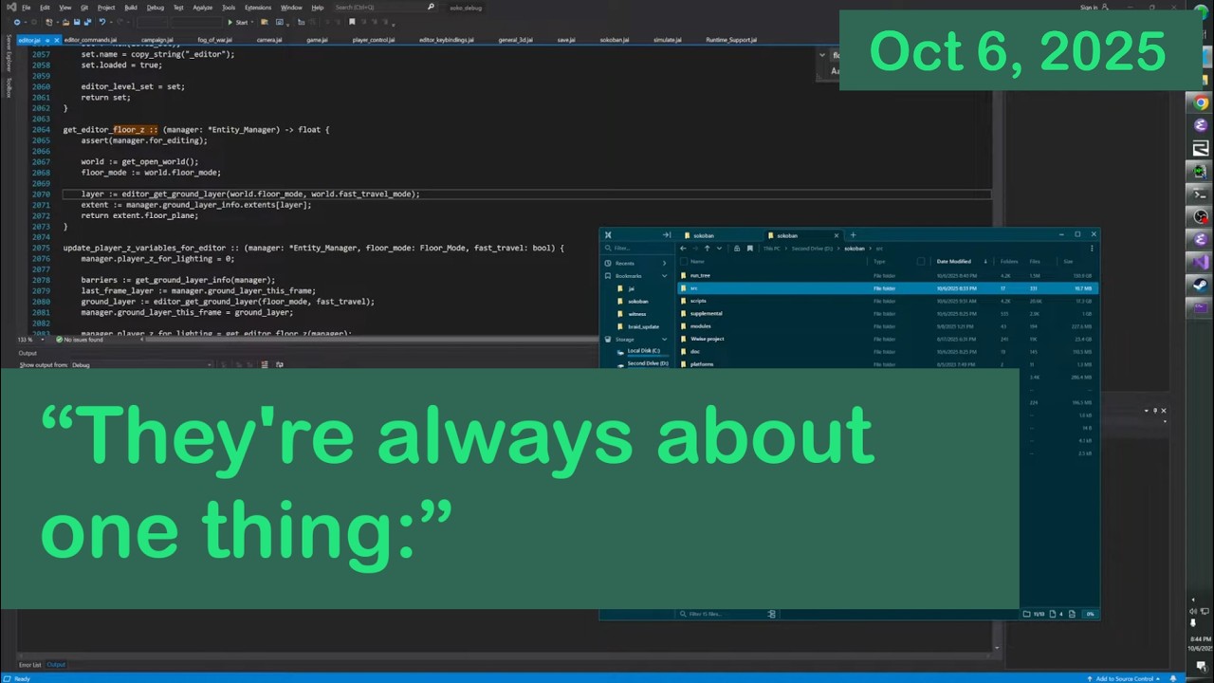Close the bottom-right docked panel

[1164, 411]
